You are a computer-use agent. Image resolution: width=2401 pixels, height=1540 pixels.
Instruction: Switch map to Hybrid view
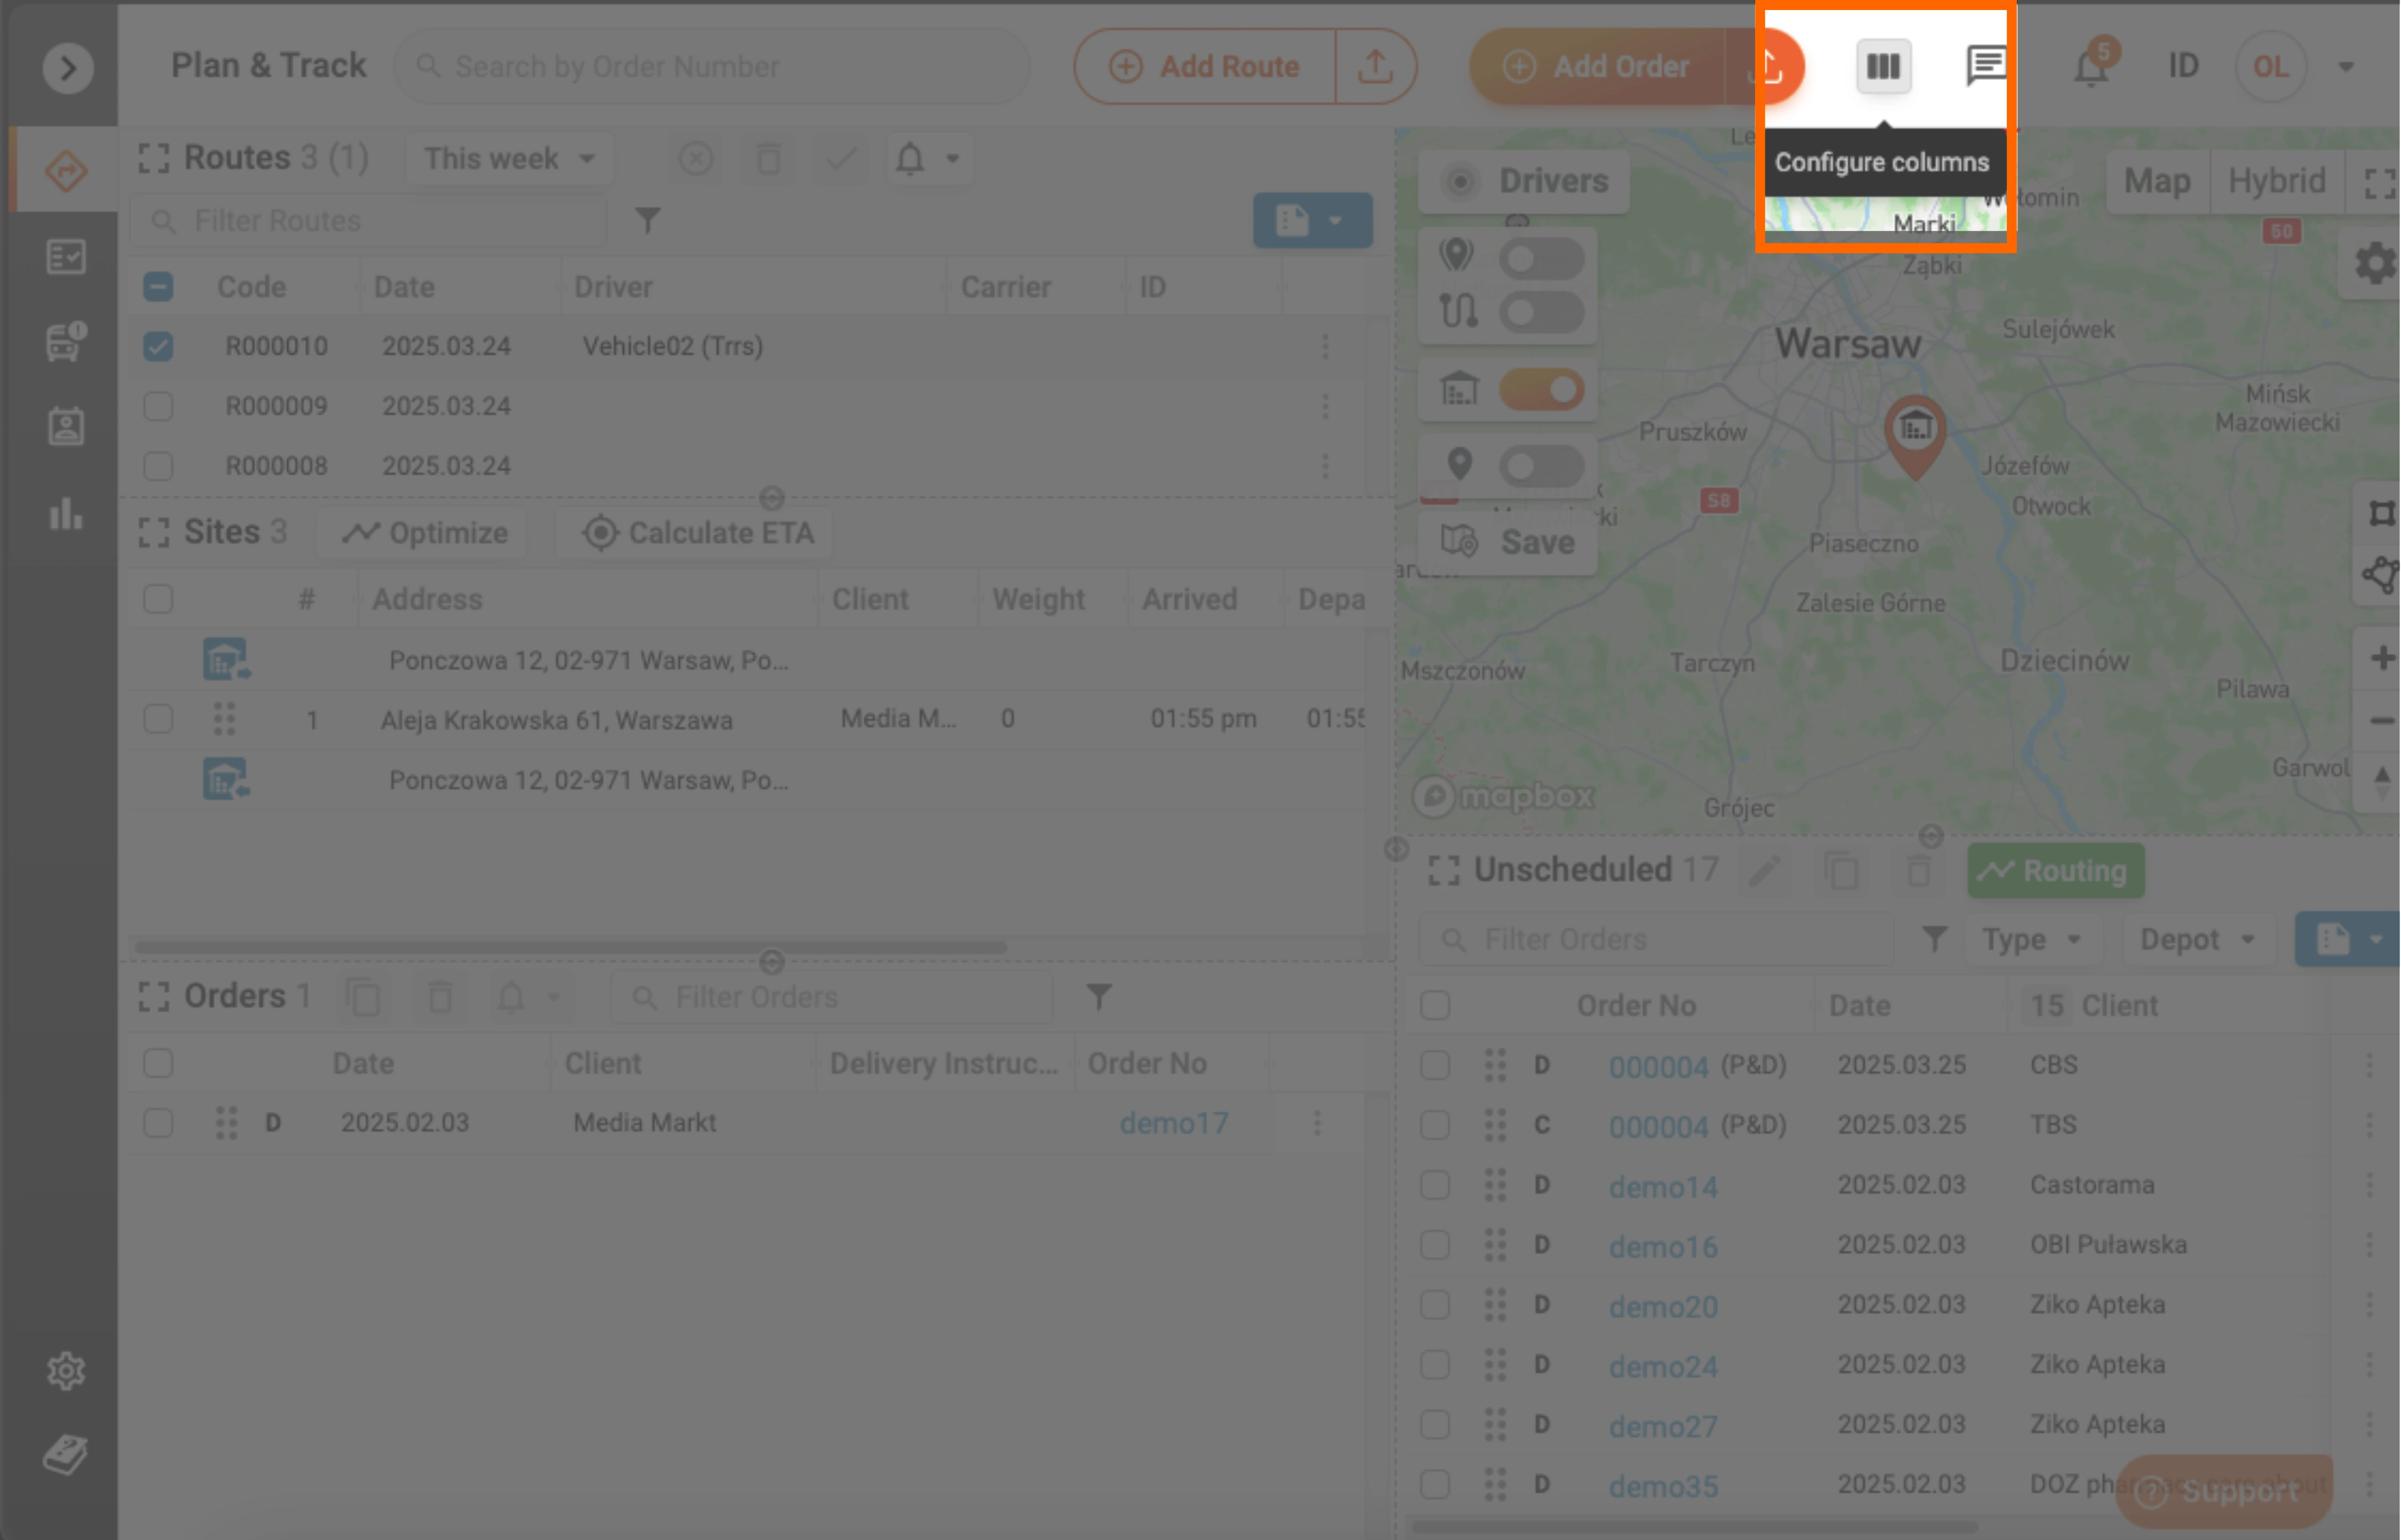(2276, 181)
